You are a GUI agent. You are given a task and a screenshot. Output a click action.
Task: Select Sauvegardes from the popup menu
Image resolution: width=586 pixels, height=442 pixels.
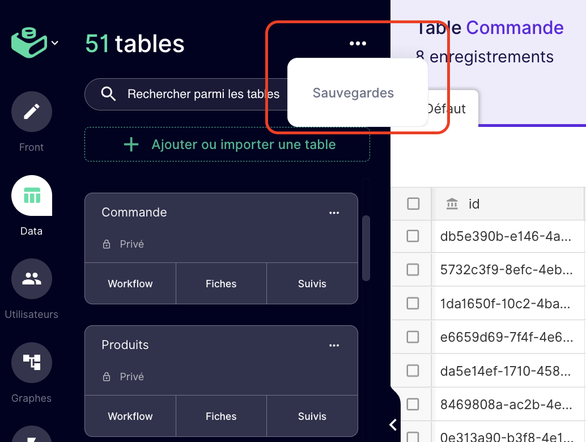[x=353, y=93]
